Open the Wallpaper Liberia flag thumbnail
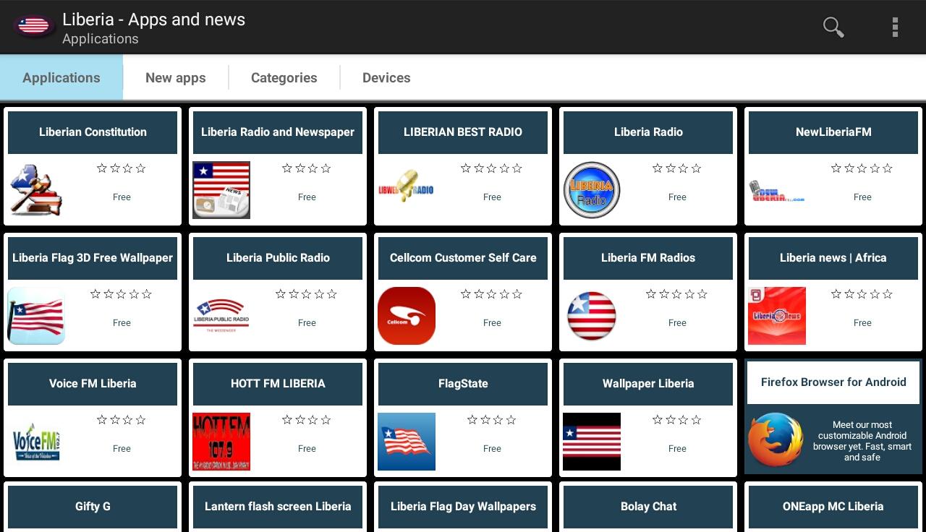 [592, 442]
